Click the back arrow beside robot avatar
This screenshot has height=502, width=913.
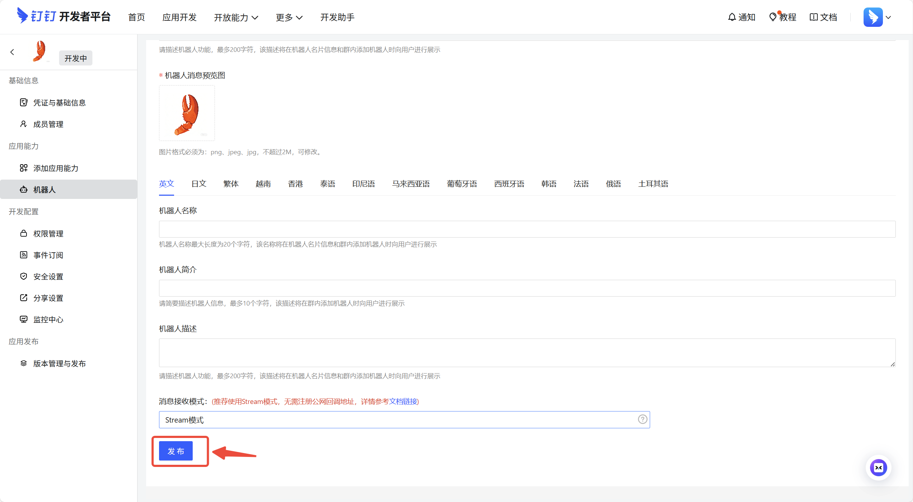tap(12, 52)
